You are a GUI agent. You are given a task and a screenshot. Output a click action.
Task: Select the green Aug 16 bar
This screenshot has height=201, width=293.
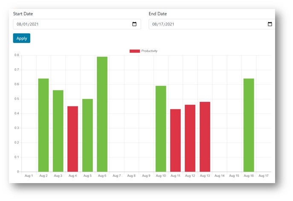click(x=249, y=125)
